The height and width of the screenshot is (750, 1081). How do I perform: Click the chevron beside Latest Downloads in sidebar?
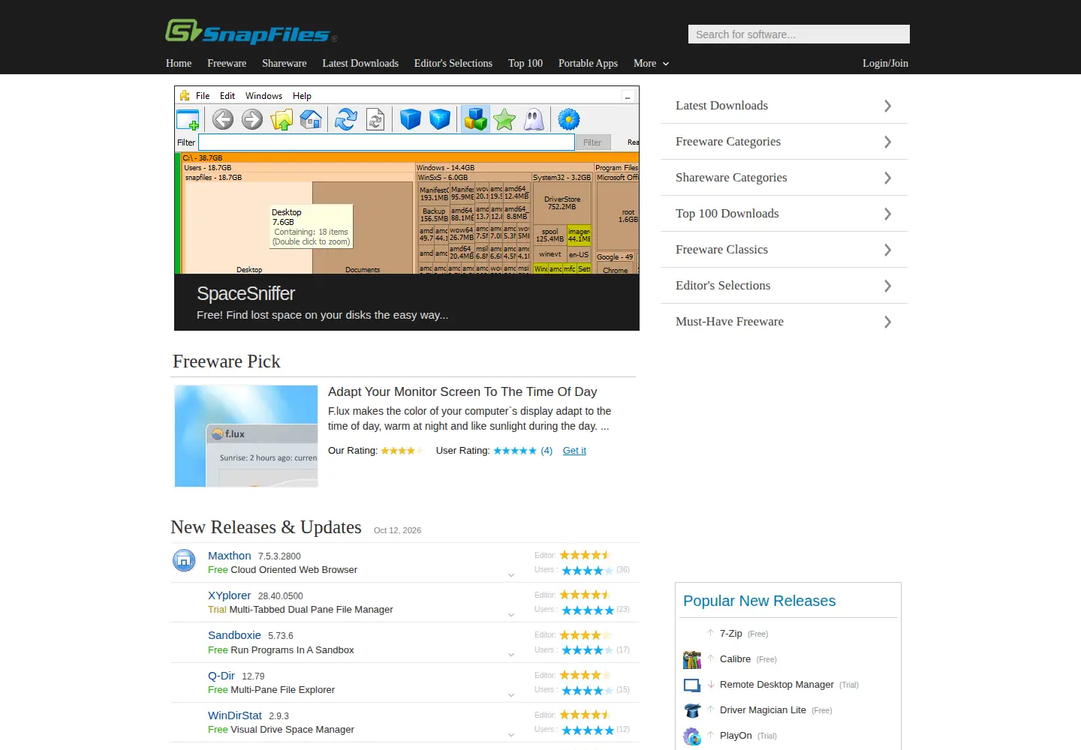[887, 106]
